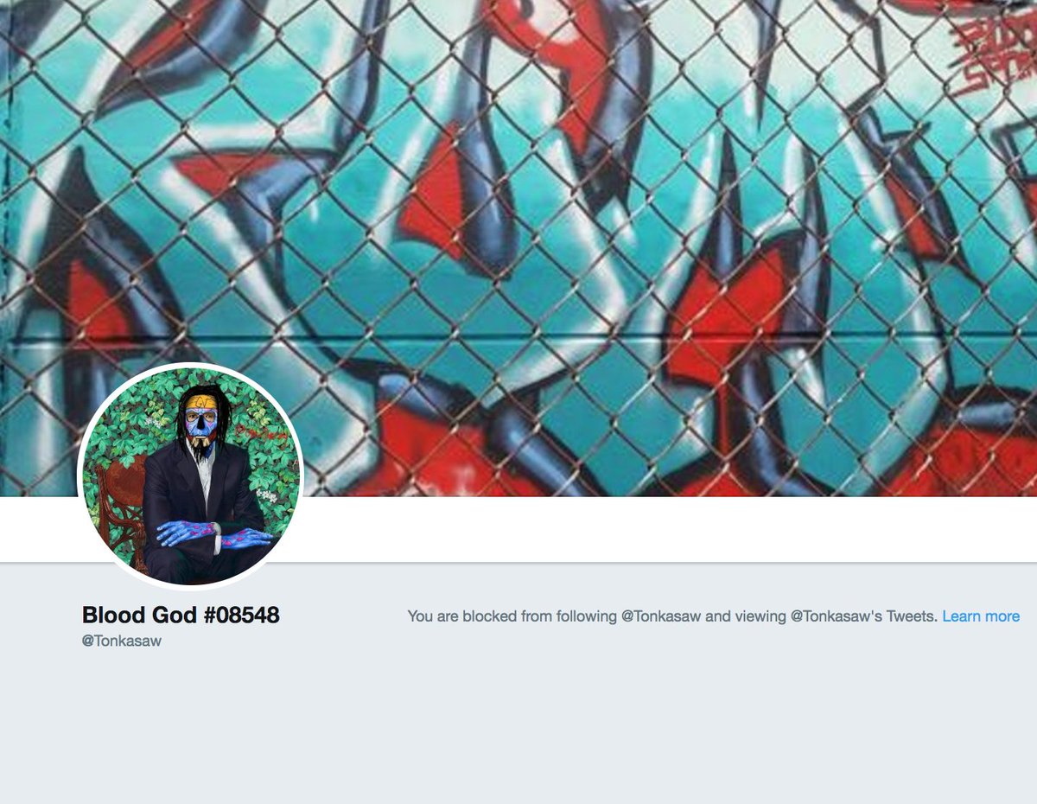The image size is (1037, 804).
Task: Open the Blood God profile avatar
Action: coord(191,475)
